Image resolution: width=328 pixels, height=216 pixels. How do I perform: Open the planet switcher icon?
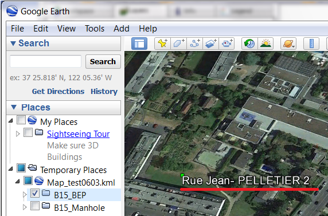point(288,44)
